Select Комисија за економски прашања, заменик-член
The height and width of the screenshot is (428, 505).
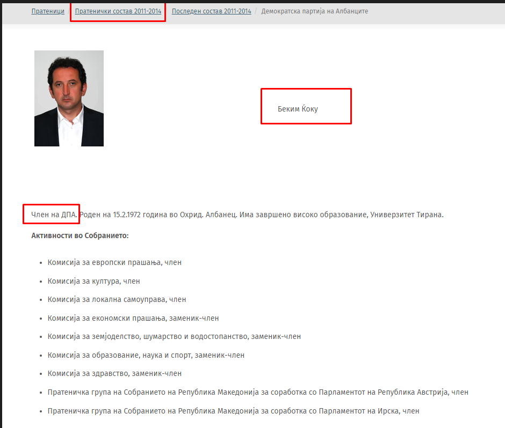pyautogui.click(x=133, y=318)
